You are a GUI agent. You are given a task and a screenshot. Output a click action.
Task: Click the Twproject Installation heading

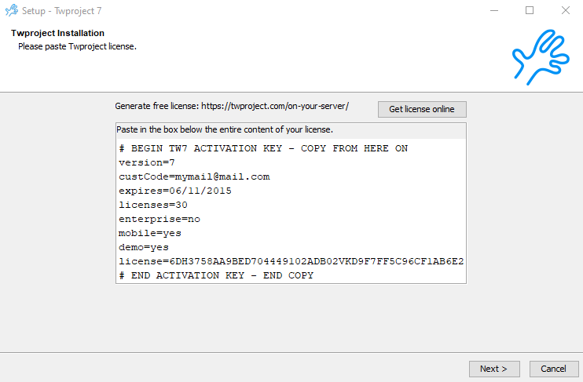tap(58, 34)
